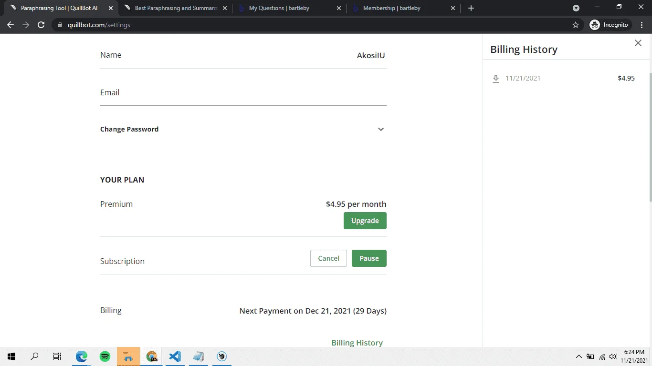Open the Wi-Fi network icon
The width and height of the screenshot is (652, 366).
point(602,356)
